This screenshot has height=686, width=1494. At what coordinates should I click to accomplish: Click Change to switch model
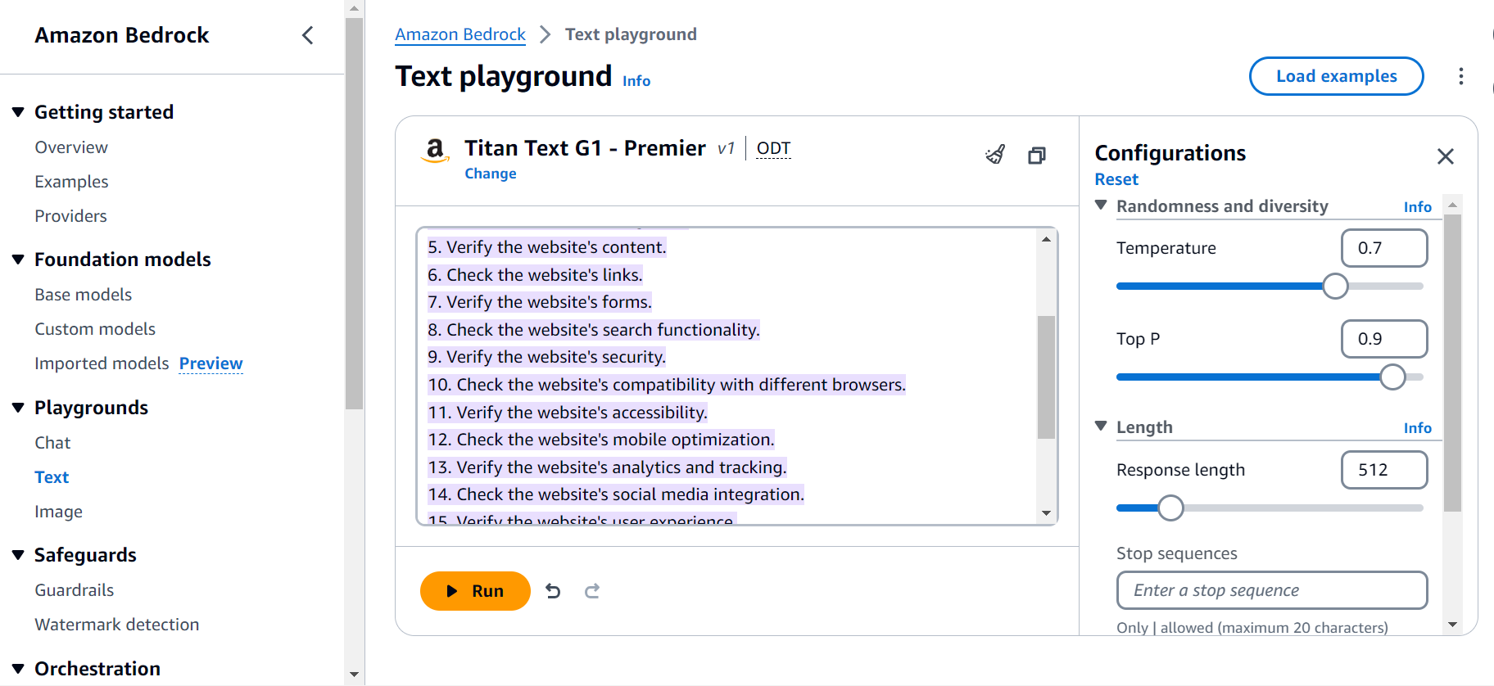[490, 174]
